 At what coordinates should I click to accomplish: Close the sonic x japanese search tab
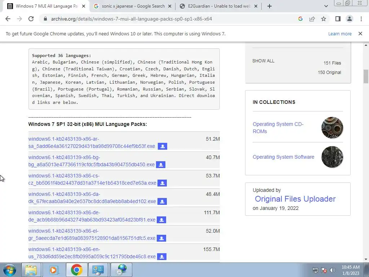[170, 6]
